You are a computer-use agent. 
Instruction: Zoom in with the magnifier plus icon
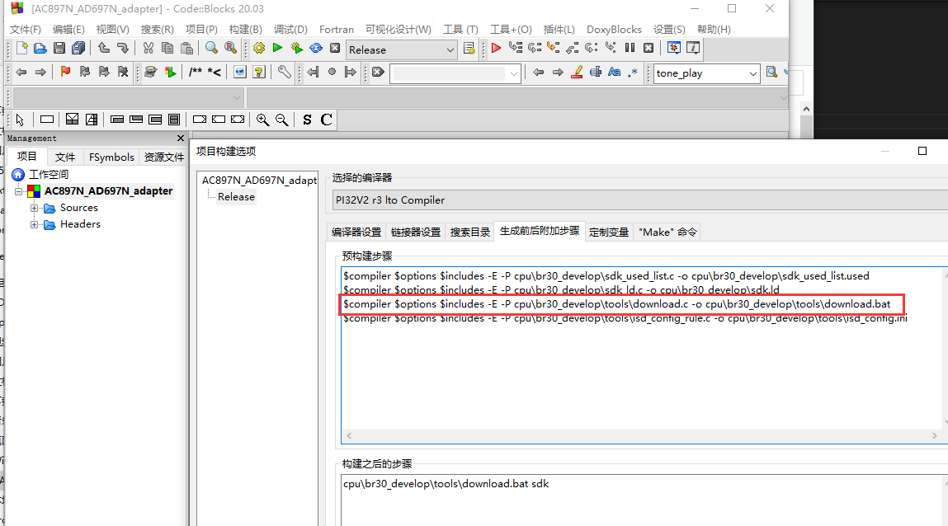[262, 120]
